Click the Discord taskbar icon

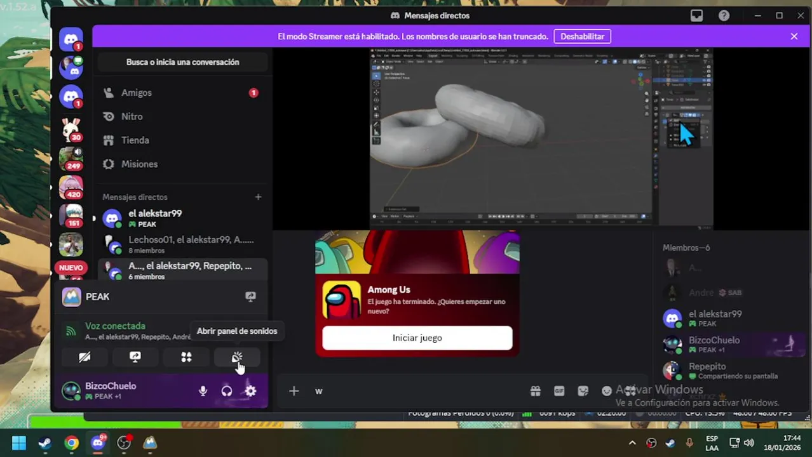tap(98, 442)
